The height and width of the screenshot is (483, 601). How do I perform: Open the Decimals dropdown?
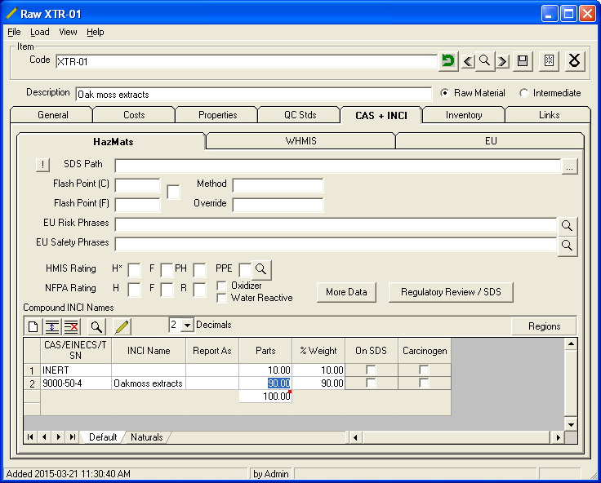coord(187,326)
